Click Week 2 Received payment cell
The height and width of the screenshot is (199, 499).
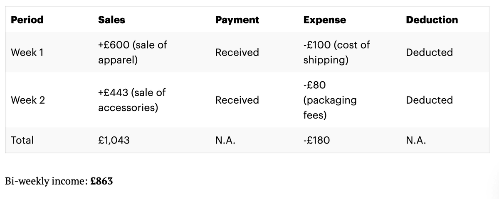click(x=237, y=100)
